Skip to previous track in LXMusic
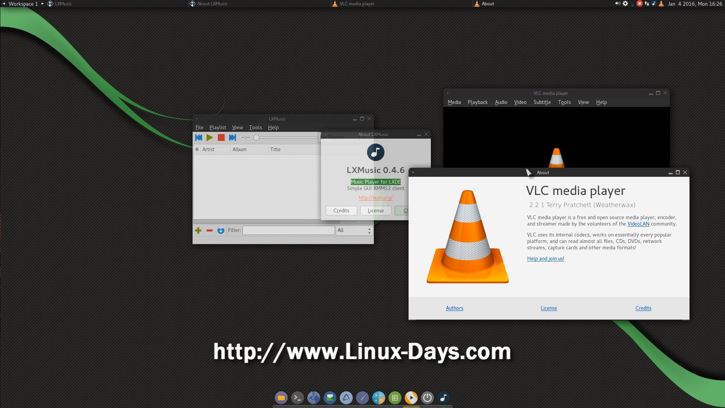The image size is (725, 408). [199, 138]
